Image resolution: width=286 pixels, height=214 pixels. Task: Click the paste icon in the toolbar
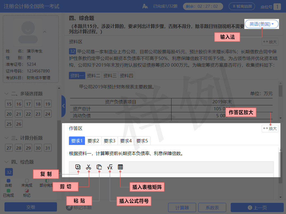pyautogui.click(x=99, y=167)
